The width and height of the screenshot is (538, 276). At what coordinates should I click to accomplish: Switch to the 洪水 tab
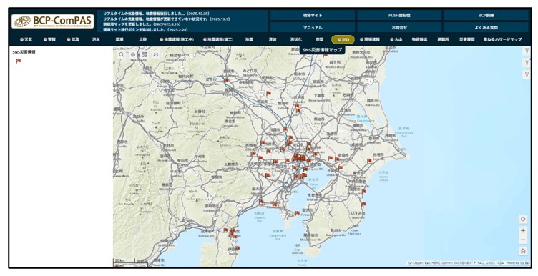[x=96, y=39]
